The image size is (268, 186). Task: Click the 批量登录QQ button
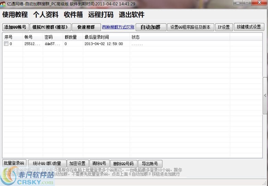[x=14, y=163]
